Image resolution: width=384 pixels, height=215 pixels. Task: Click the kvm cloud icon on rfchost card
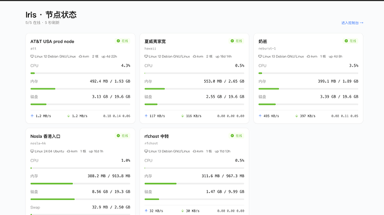click(x=194, y=152)
